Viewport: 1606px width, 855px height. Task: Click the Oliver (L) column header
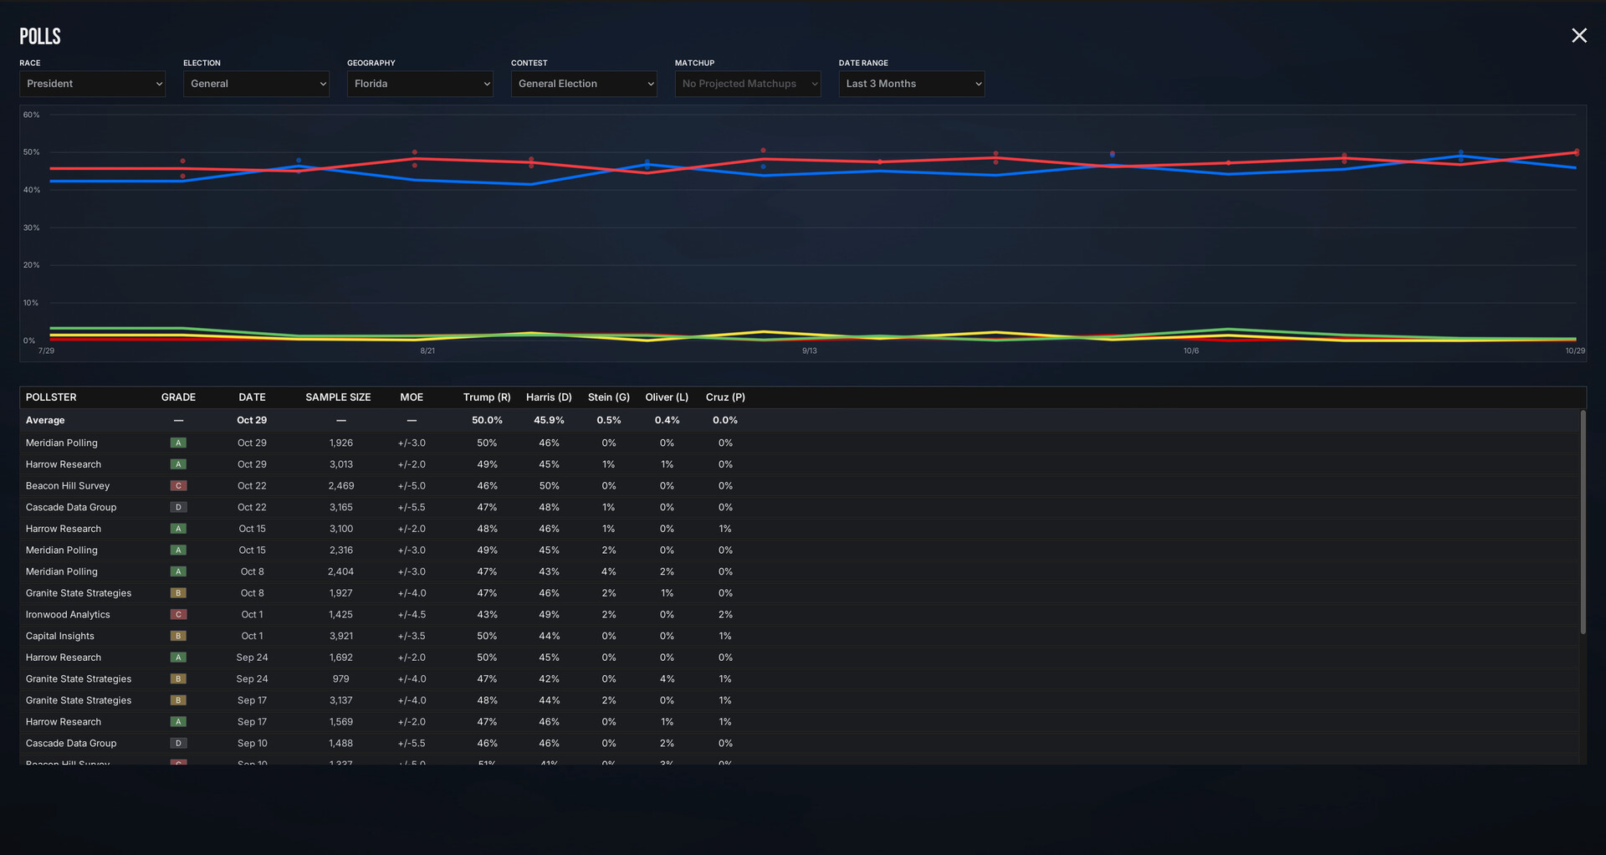pyautogui.click(x=667, y=397)
